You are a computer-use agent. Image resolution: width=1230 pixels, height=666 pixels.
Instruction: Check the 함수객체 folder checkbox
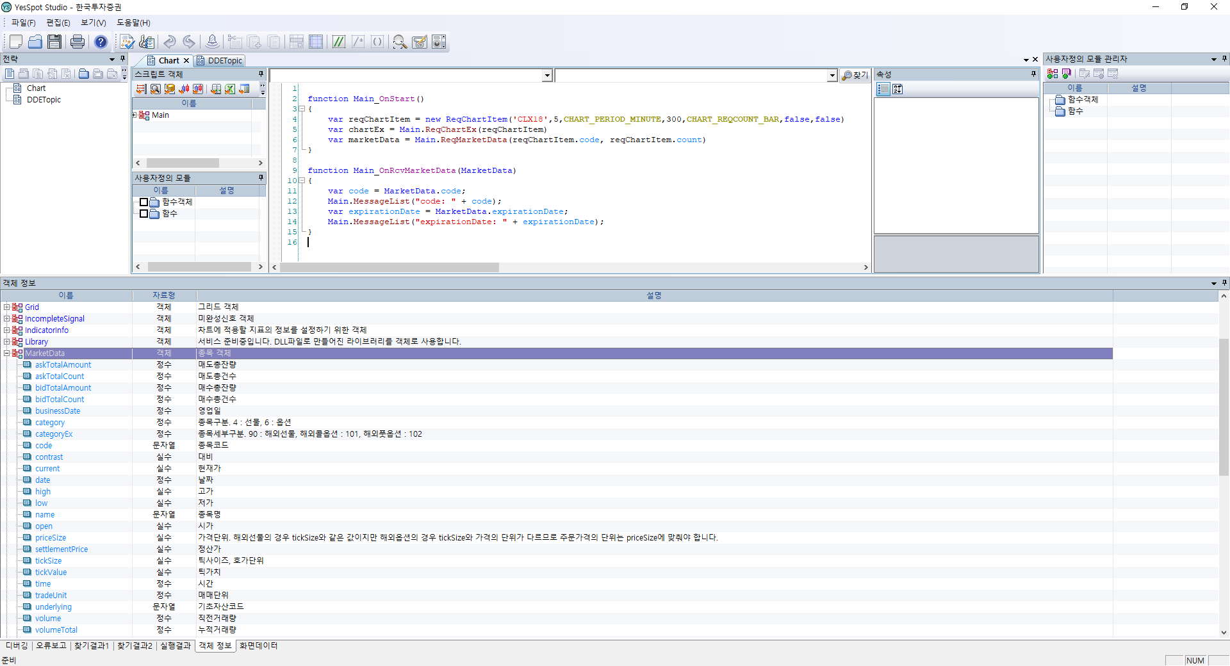144,202
